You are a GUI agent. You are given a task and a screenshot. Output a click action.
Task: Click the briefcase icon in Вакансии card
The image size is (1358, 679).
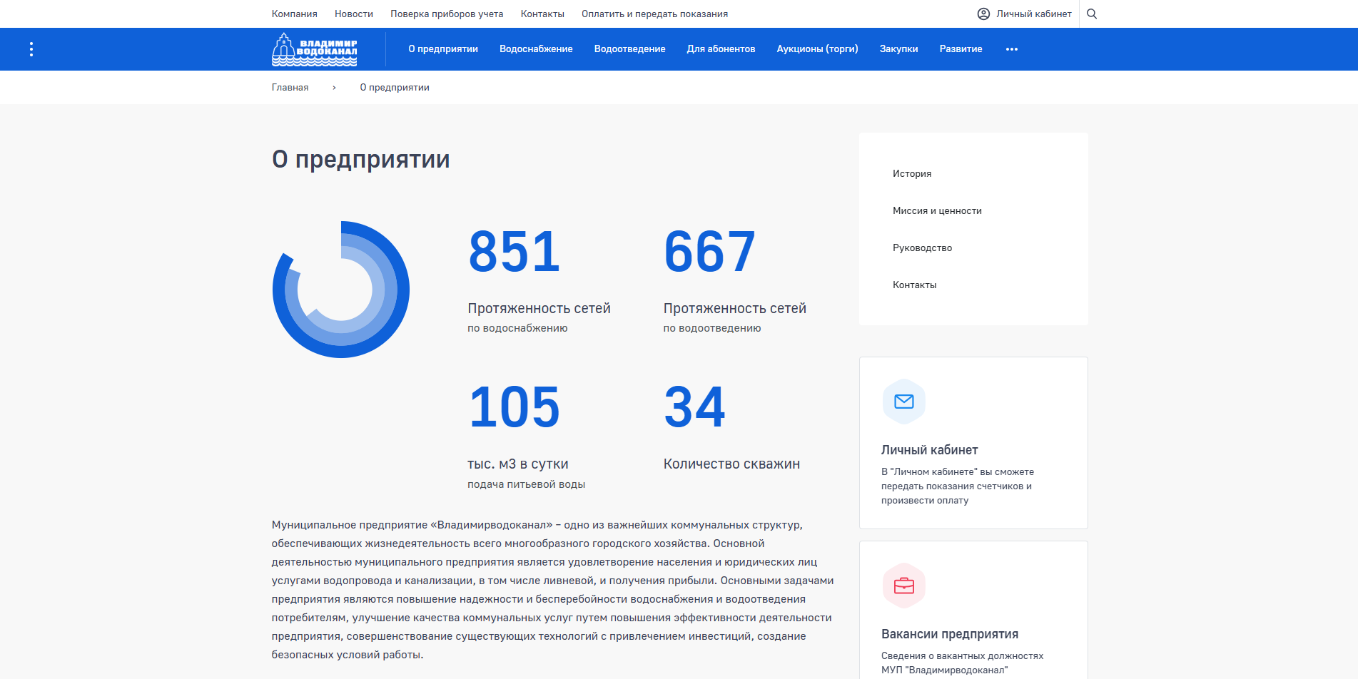[x=904, y=586]
